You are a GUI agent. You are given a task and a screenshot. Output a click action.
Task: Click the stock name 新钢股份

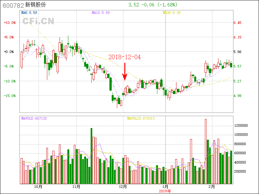pyautogui.click(x=36, y=5)
